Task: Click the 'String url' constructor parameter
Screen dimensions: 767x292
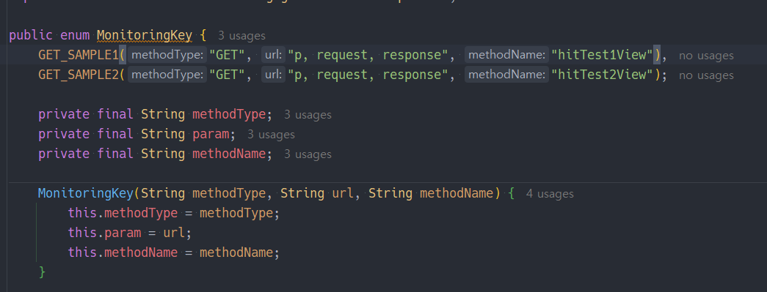Action: (x=316, y=193)
